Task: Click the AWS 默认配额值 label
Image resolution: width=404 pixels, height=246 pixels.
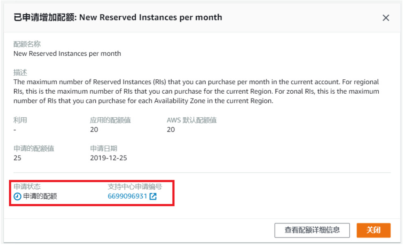Action: click(x=192, y=120)
